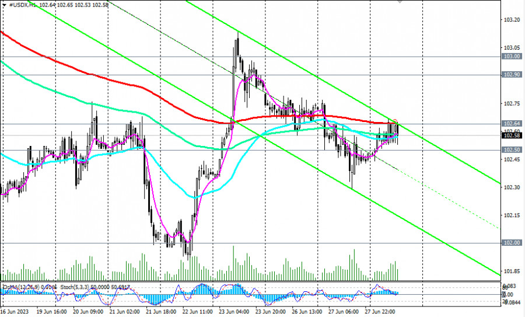Click the #USDX,H1 symbol label

point(23,5)
